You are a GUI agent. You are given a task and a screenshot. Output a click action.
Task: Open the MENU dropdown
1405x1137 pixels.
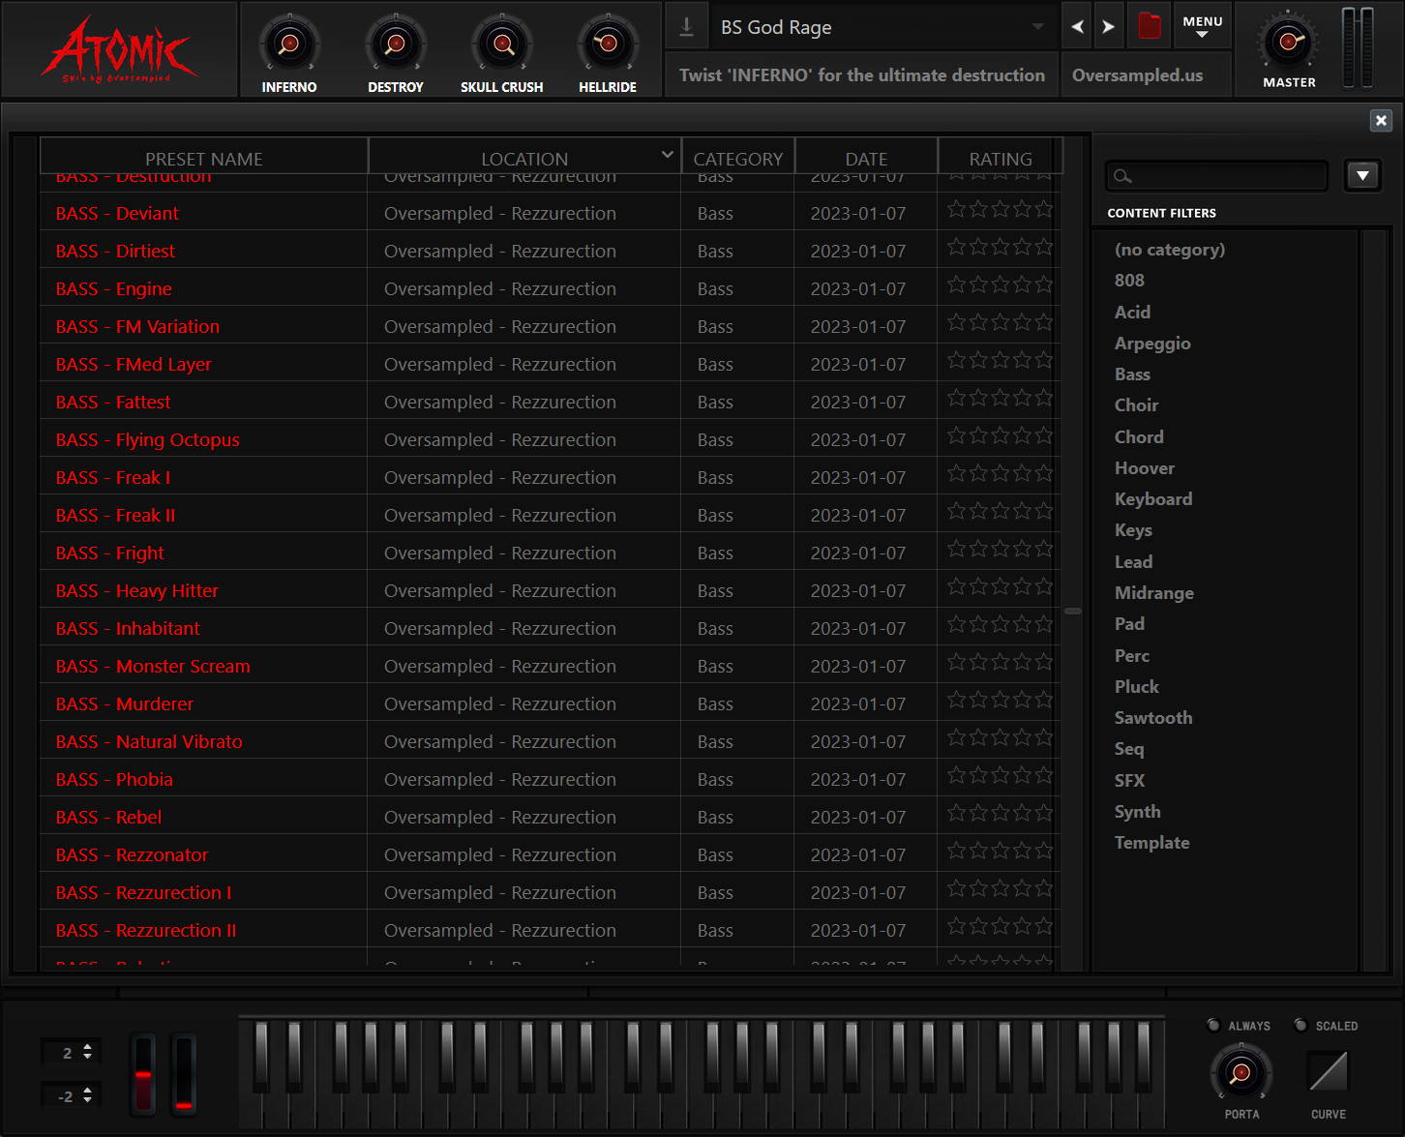(1203, 26)
